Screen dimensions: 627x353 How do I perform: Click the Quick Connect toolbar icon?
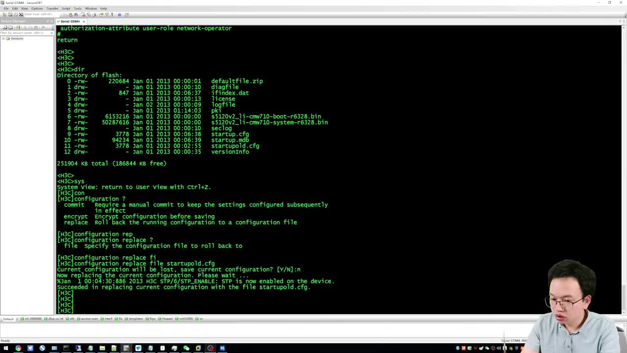(10, 14)
